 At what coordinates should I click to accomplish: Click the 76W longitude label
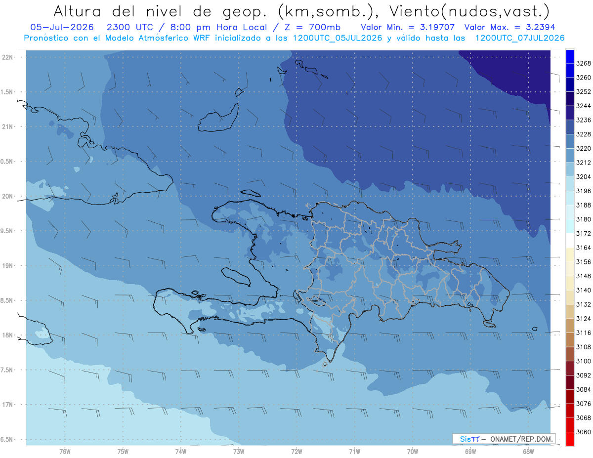click(x=65, y=451)
